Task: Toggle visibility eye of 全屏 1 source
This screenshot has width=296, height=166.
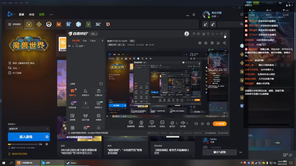Action: 69,46
